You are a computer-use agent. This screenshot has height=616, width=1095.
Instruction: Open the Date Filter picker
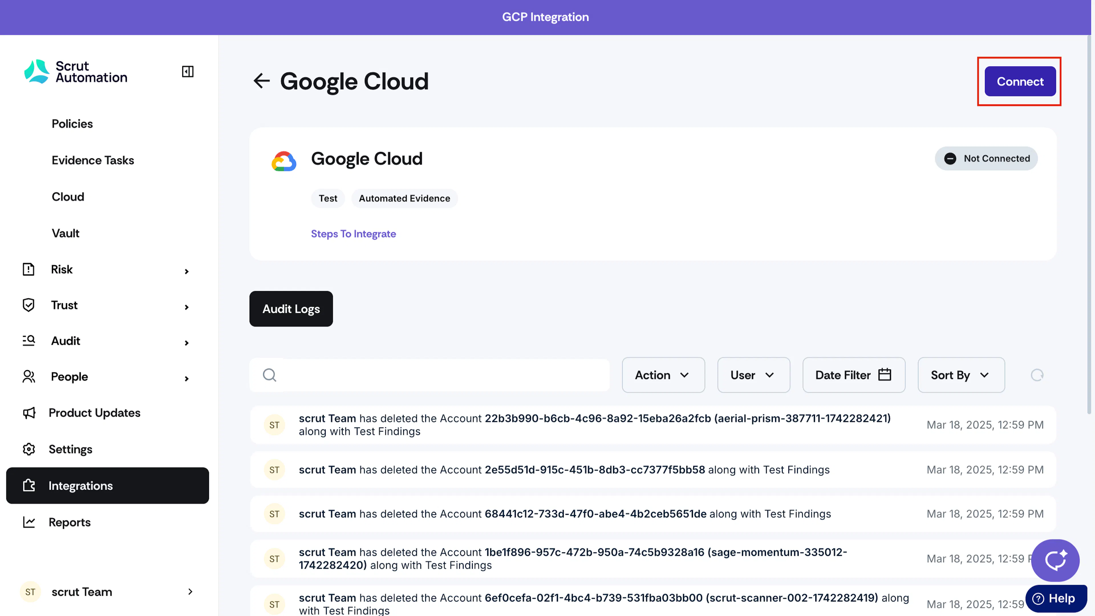853,375
